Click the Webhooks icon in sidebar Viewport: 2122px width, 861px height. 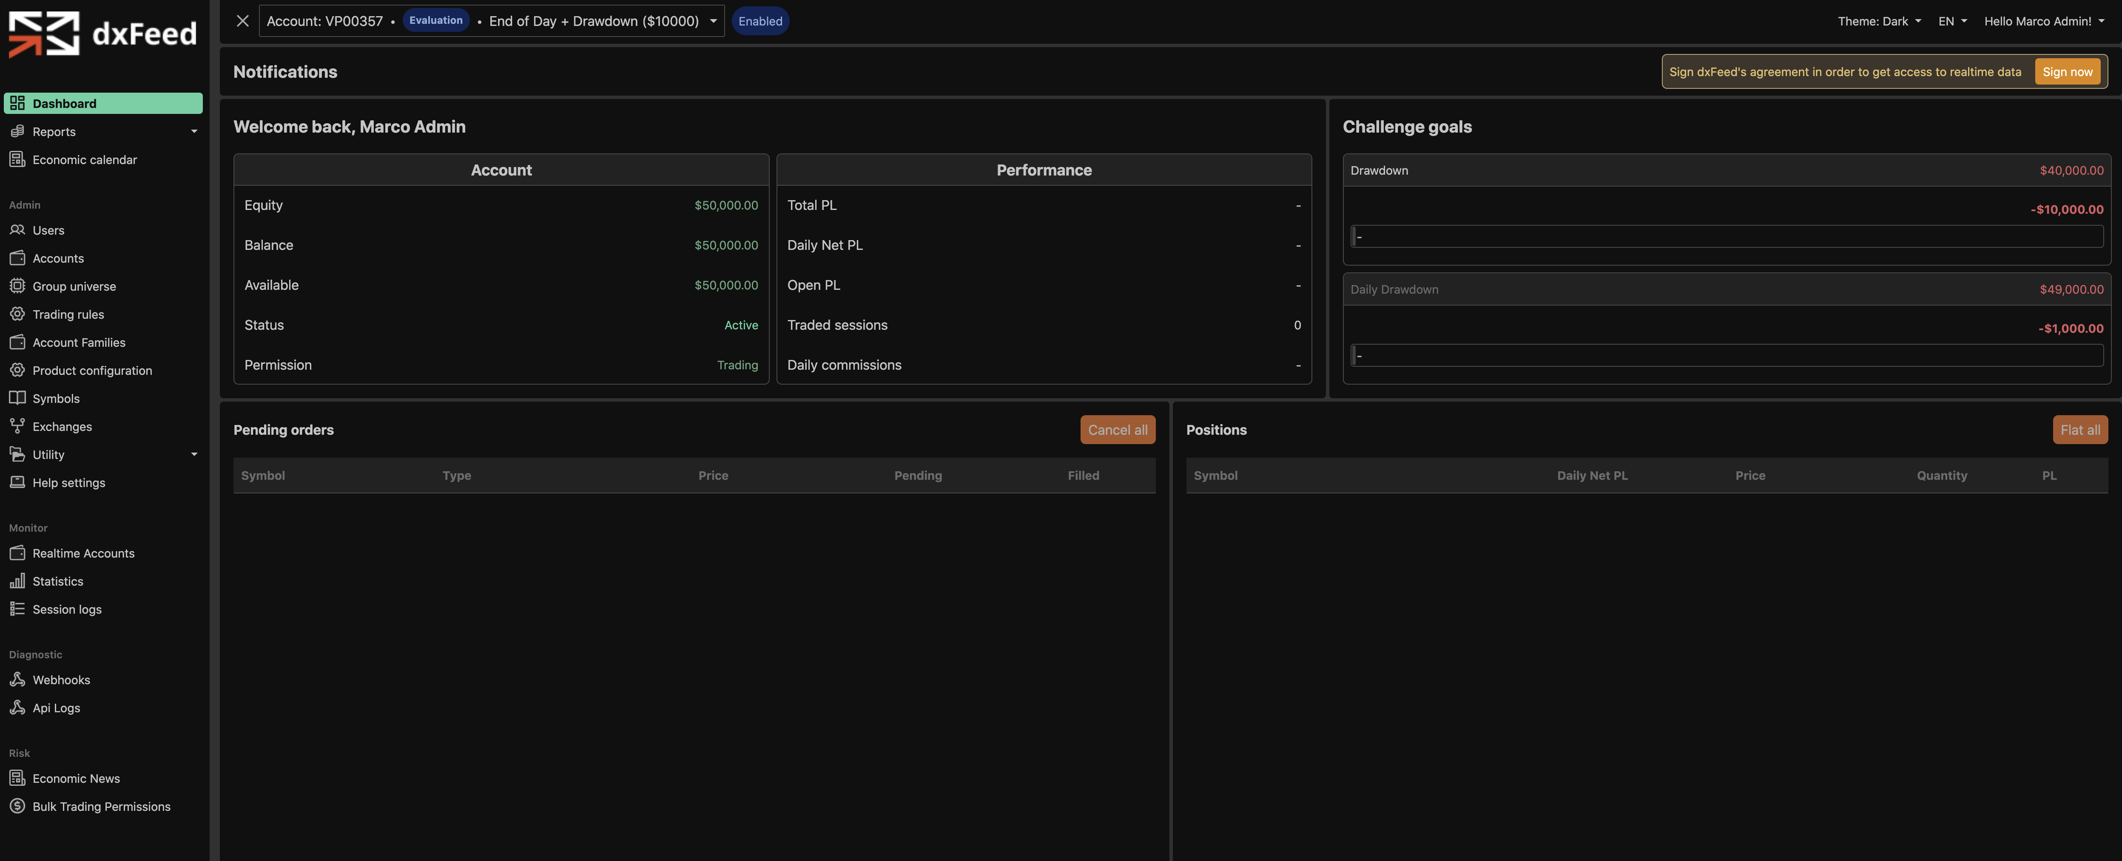pyautogui.click(x=17, y=679)
